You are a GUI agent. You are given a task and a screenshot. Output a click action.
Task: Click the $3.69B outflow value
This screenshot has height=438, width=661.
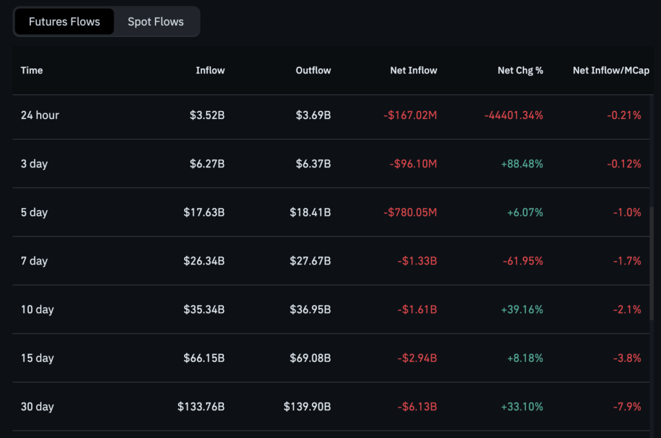coord(313,115)
